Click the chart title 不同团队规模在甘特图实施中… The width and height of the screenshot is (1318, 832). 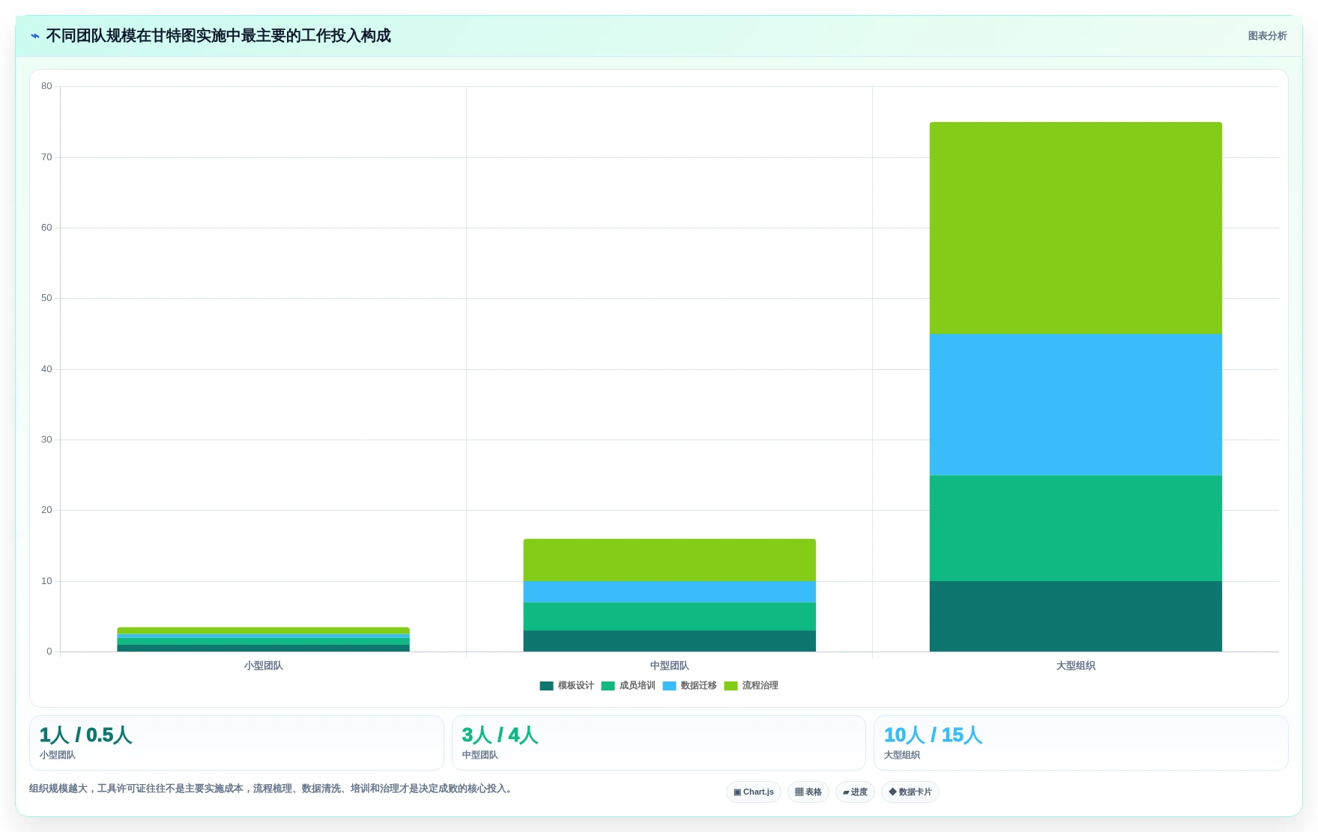(x=218, y=36)
